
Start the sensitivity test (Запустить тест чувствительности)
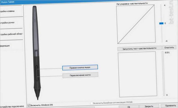pos(139,49)
